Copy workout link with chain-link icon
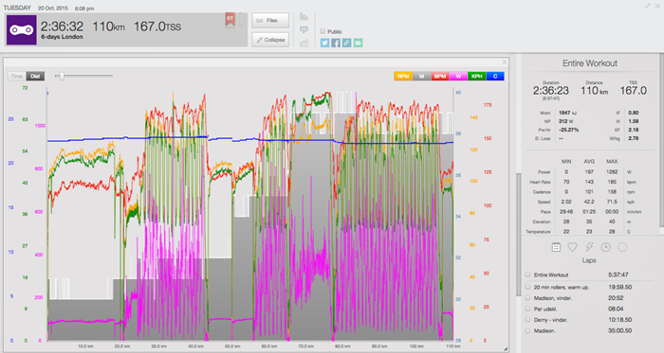This screenshot has height=353, width=664. (x=347, y=43)
